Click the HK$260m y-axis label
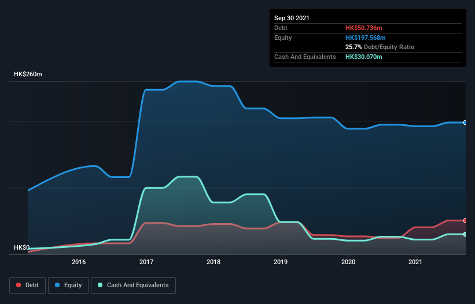 [28, 74]
